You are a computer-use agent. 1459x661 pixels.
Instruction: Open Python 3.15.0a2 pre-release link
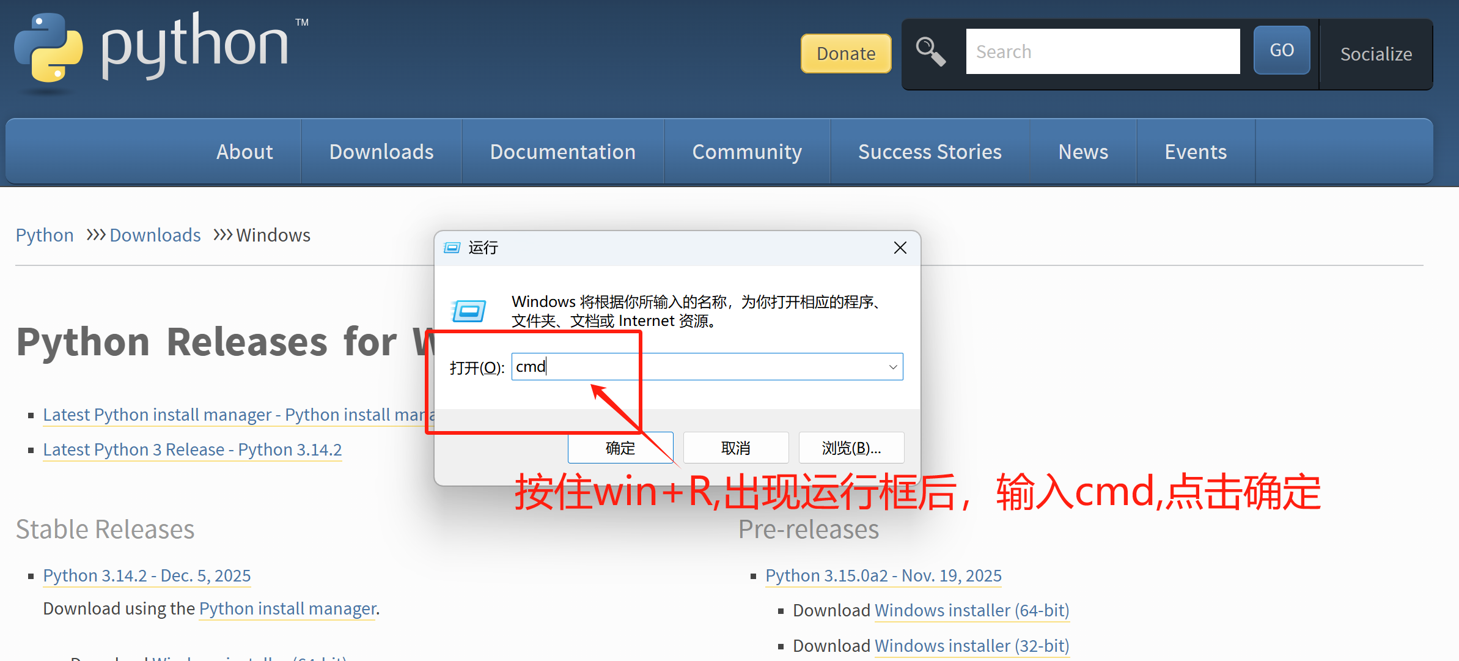(883, 575)
